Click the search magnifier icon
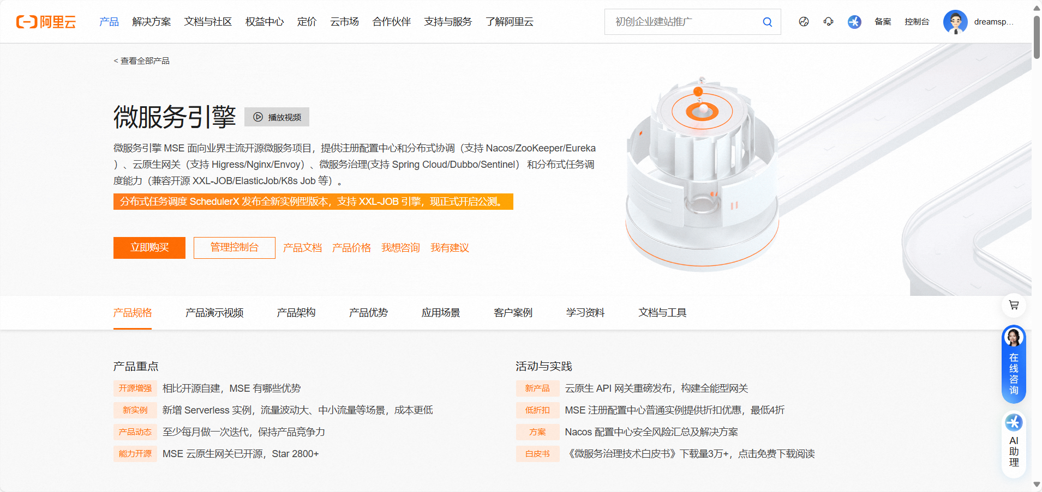Viewport: 1042px width, 492px height. click(767, 22)
